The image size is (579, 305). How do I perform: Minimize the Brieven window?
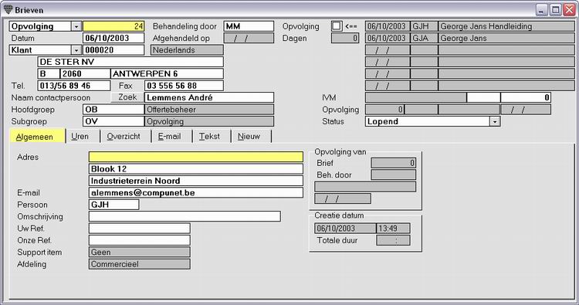pyautogui.click(x=541, y=10)
